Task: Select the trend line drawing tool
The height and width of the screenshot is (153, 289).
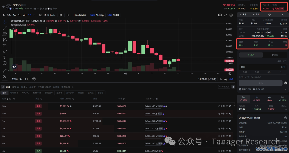Action: click(x=5, y=28)
